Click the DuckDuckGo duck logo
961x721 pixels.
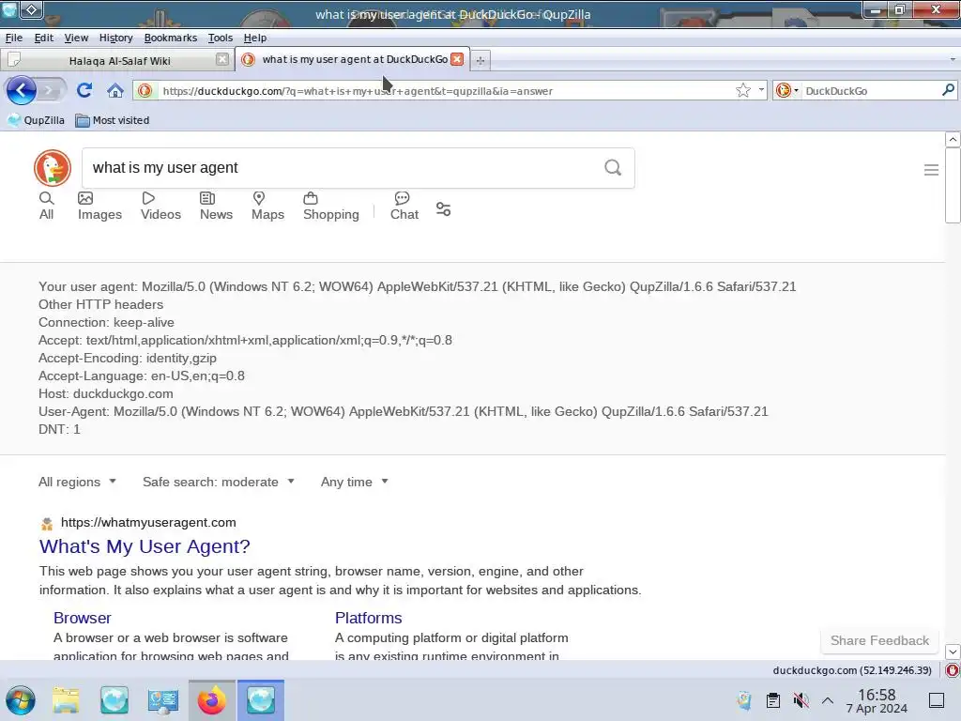click(x=53, y=167)
